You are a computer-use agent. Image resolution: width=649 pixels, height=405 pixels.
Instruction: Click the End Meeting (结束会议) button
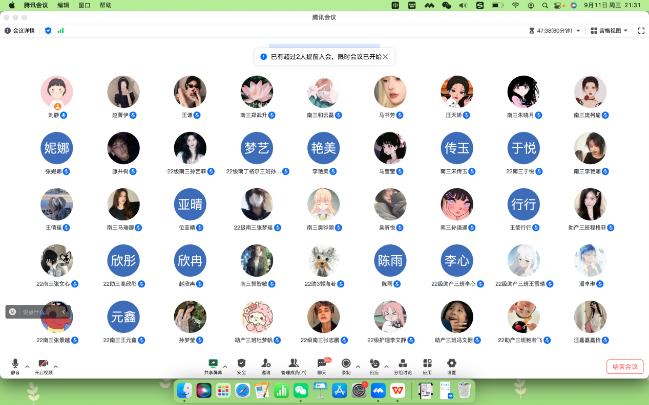[624, 367]
